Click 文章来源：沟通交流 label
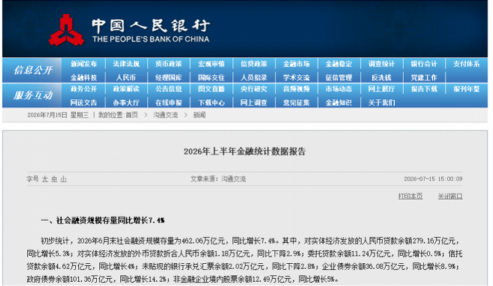The width and height of the screenshot is (493, 286). (x=218, y=179)
